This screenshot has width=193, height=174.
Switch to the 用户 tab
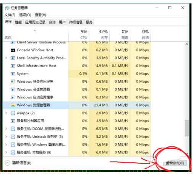[62, 22]
